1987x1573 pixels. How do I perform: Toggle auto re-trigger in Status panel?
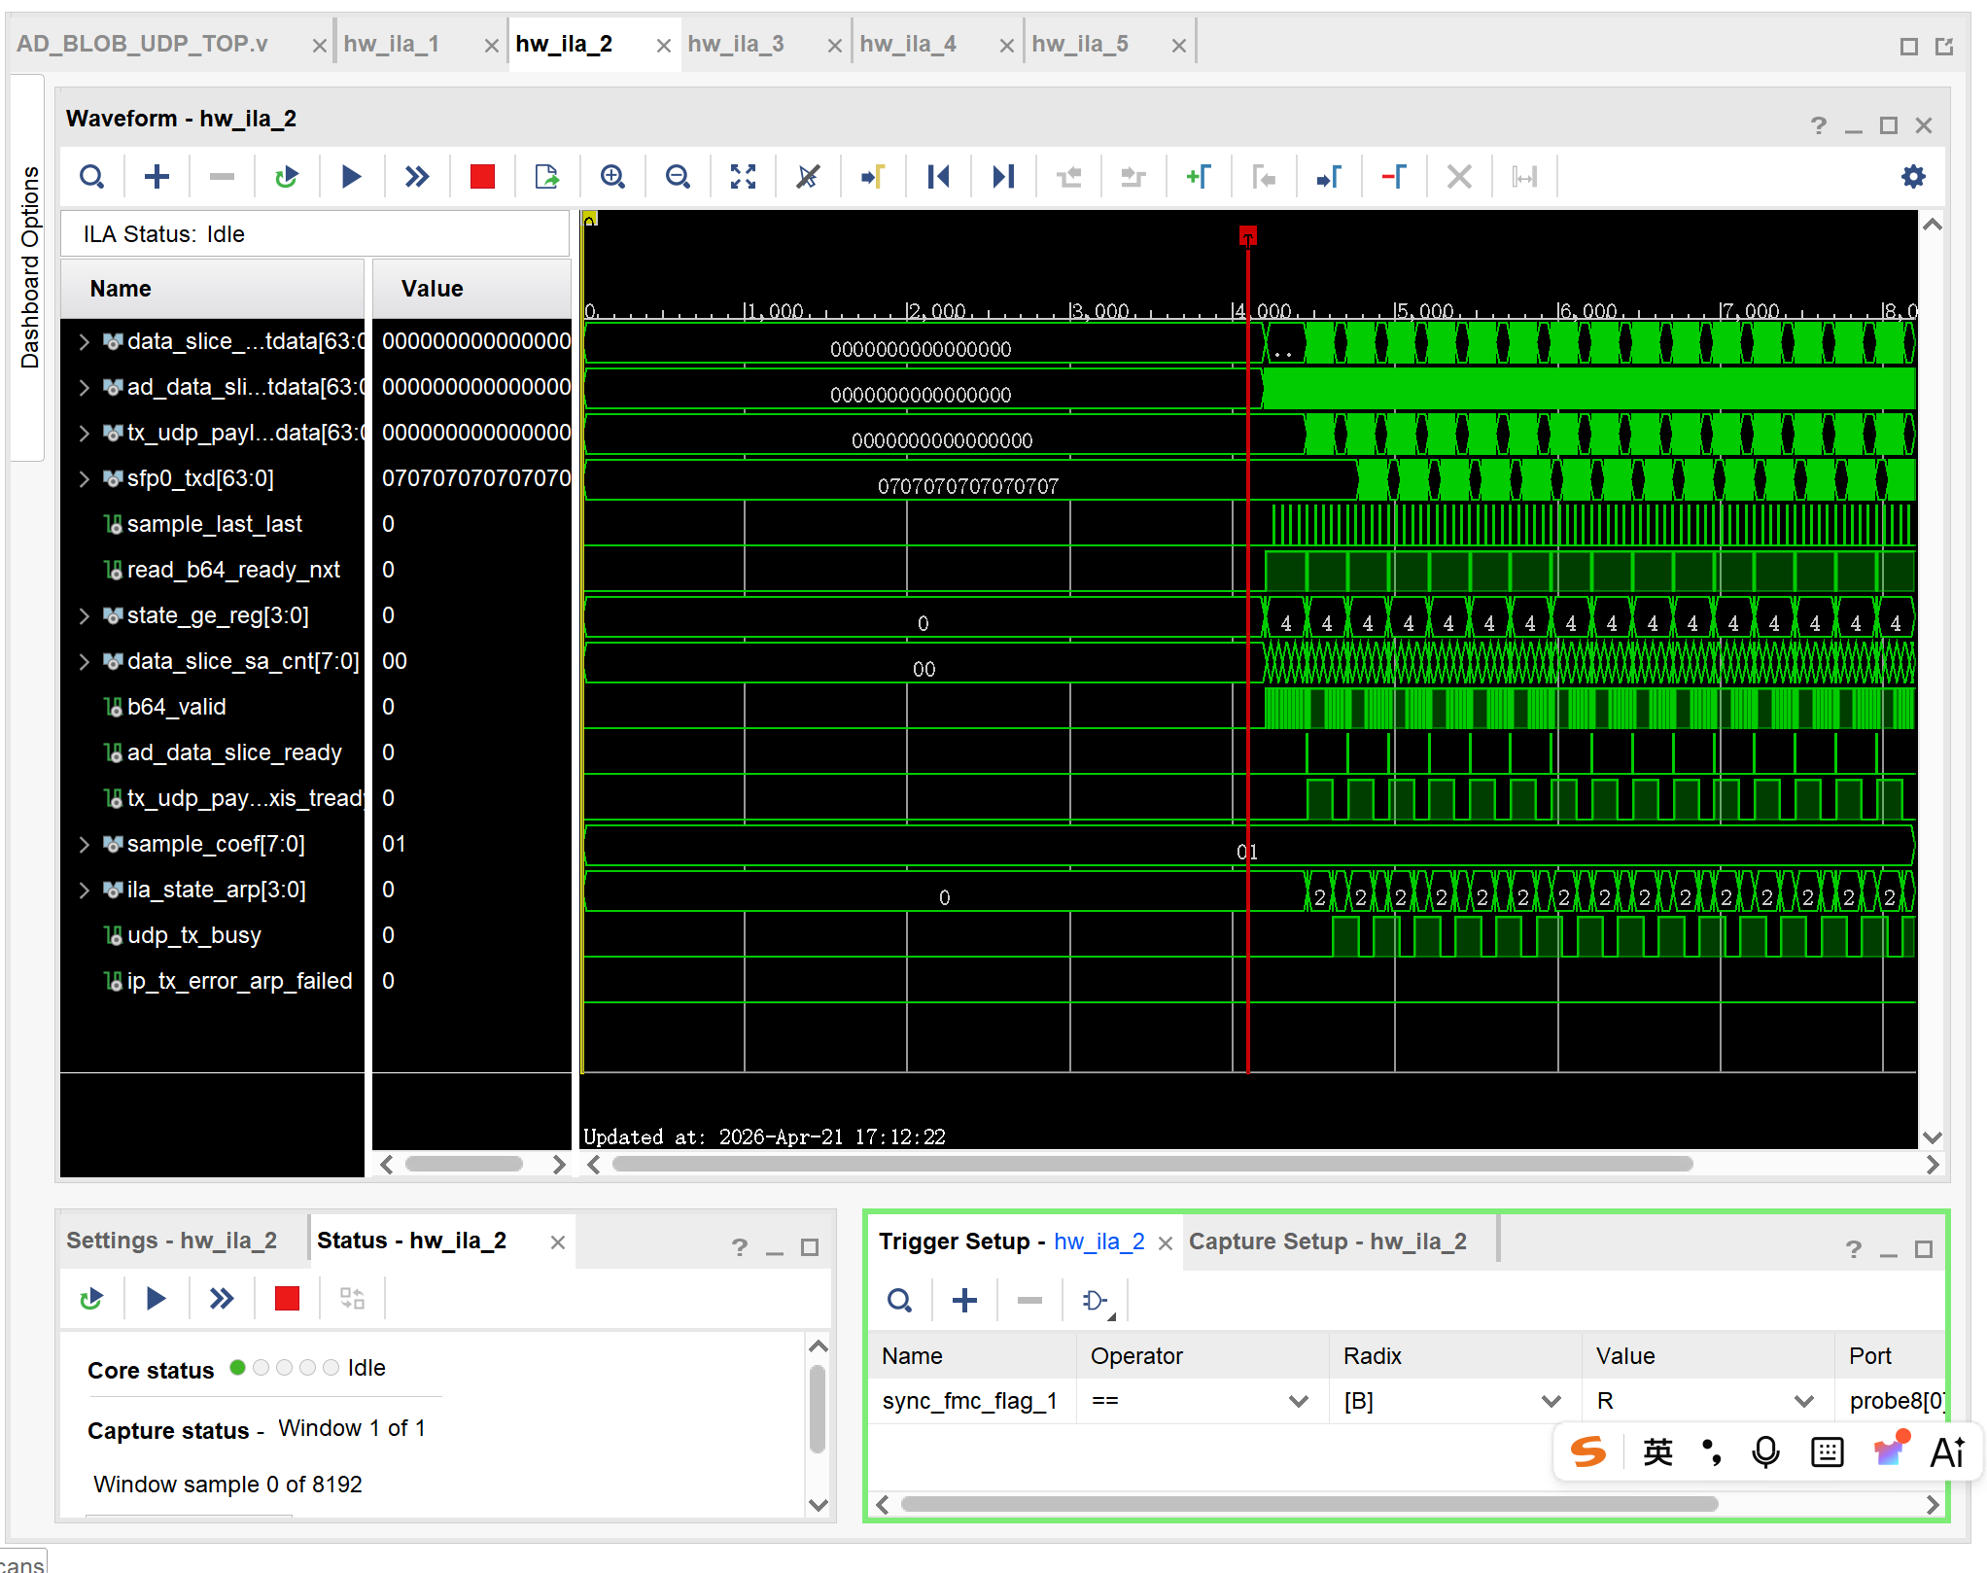91,1299
